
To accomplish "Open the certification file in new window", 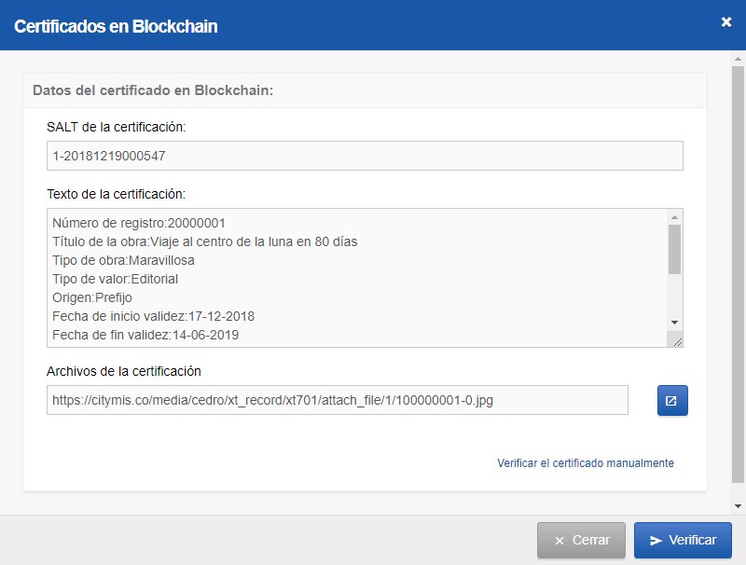I will (x=672, y=401).
